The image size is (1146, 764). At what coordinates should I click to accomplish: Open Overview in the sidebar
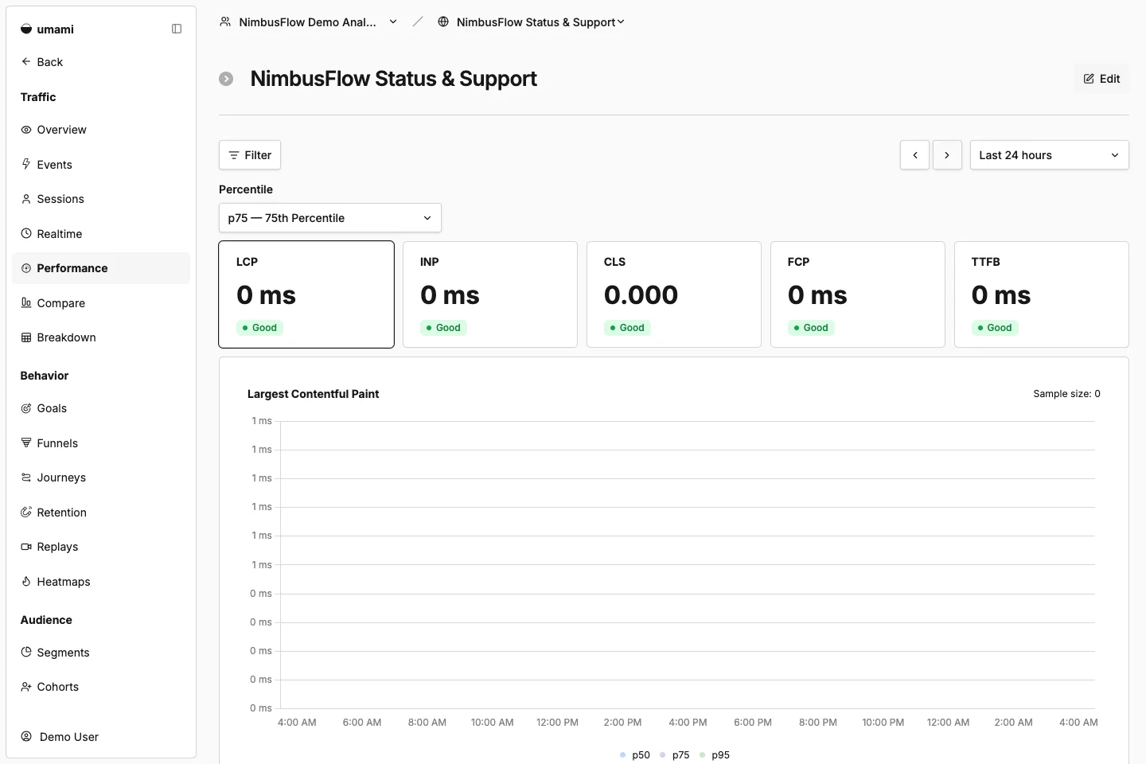tap(101, 130)
